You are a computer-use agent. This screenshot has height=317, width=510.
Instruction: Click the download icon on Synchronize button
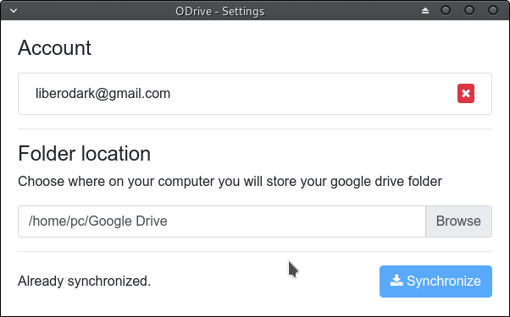point(396,281)
